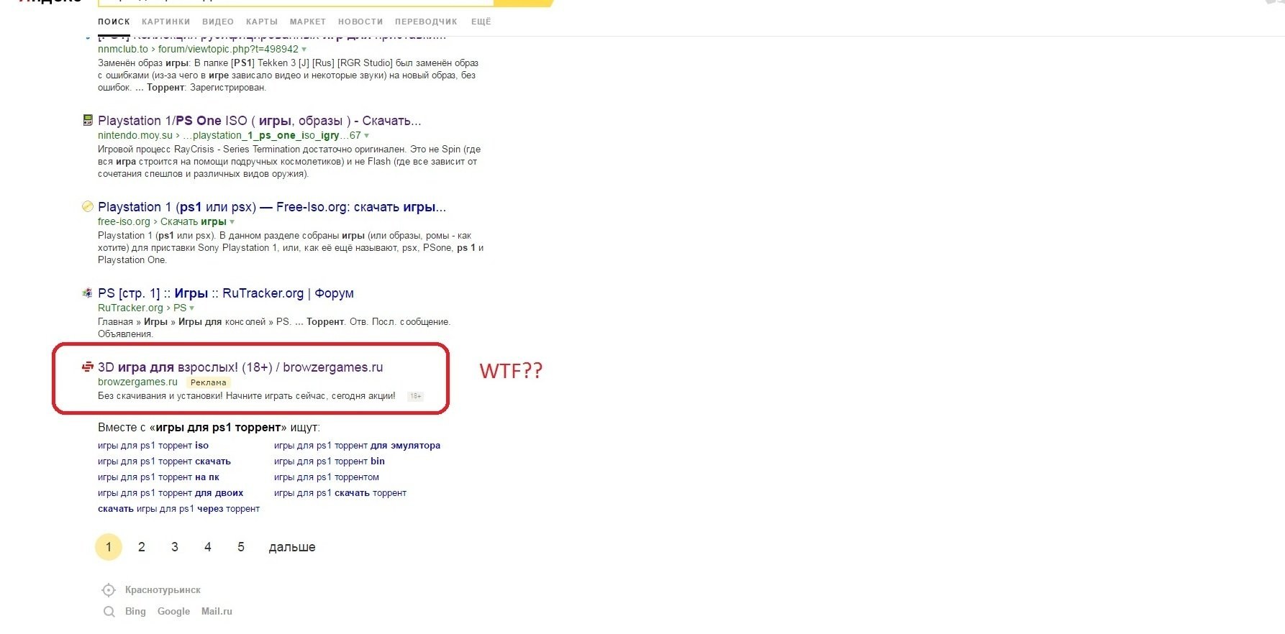Image resolution: width=1285 pixels, height=634 pixels.
Task: Search the query on Google instead
Action: coord(173,612)
